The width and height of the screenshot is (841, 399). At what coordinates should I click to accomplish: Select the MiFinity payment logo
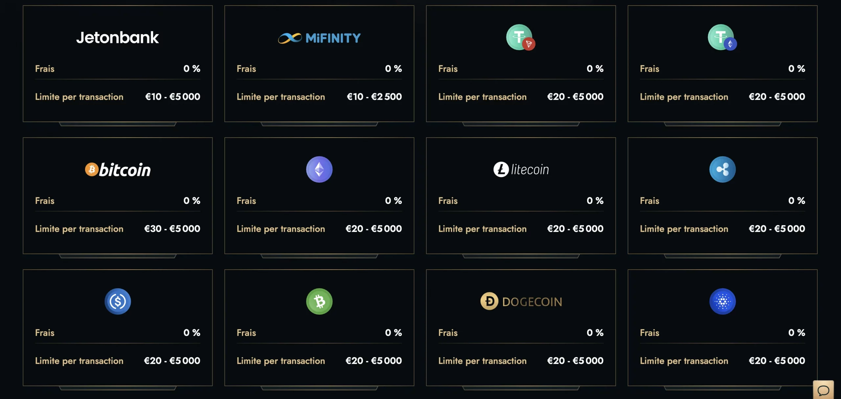pyautogui.click(x=319, y=38)
